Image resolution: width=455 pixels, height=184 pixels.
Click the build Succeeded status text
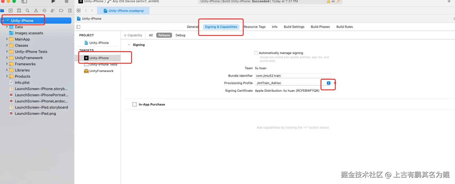(260, 1)
